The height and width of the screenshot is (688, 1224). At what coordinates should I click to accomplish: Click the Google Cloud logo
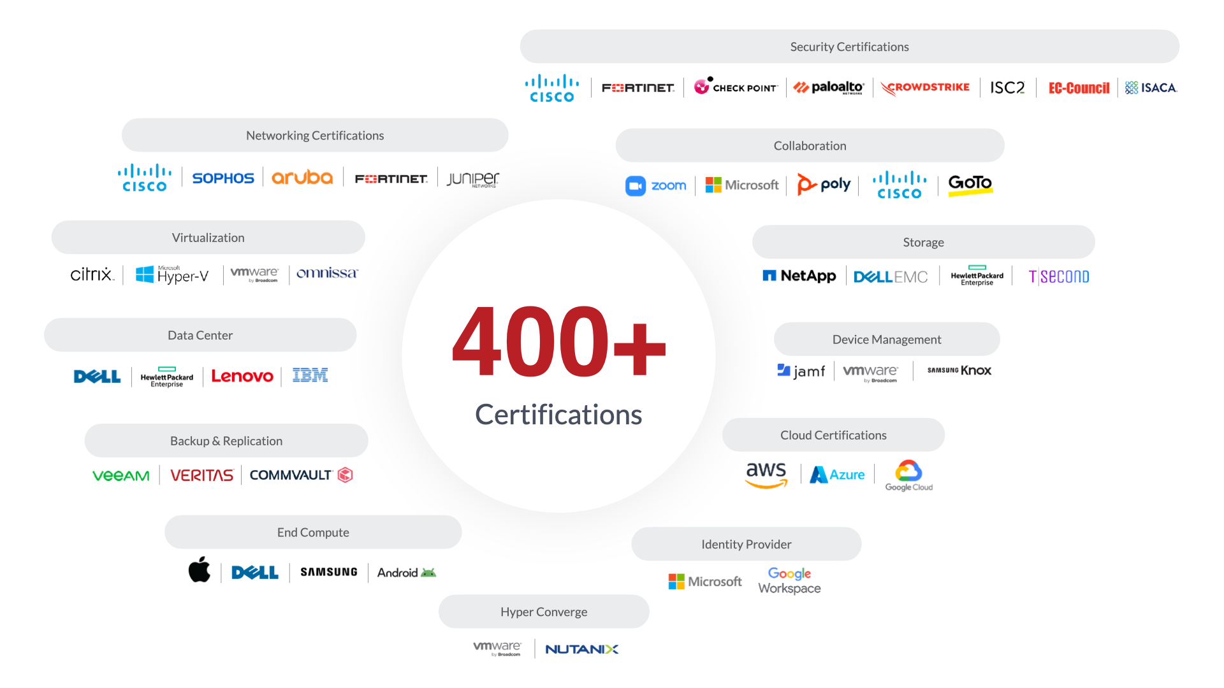point(908,476)
